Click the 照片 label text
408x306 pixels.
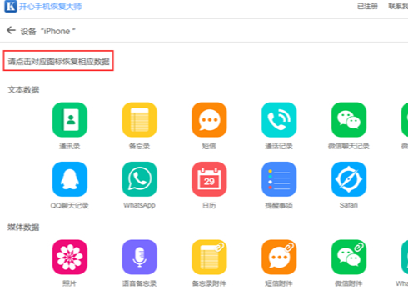click(x=70, y=283)
